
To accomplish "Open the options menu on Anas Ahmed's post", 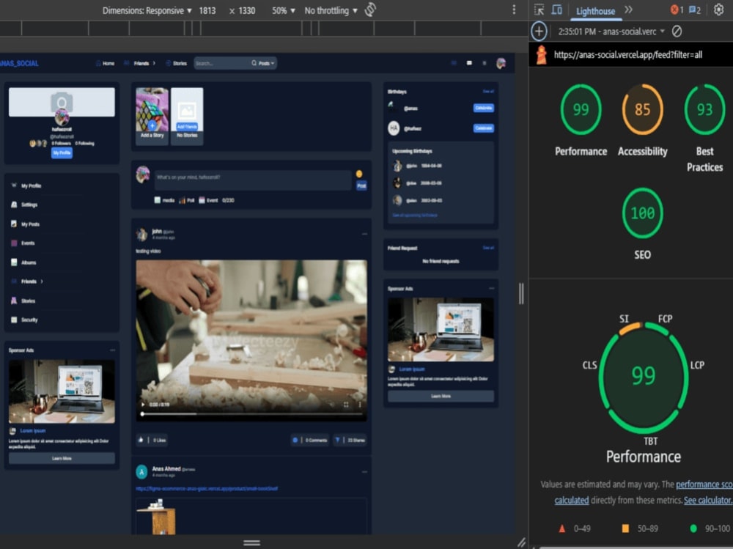I will (364, 471).
